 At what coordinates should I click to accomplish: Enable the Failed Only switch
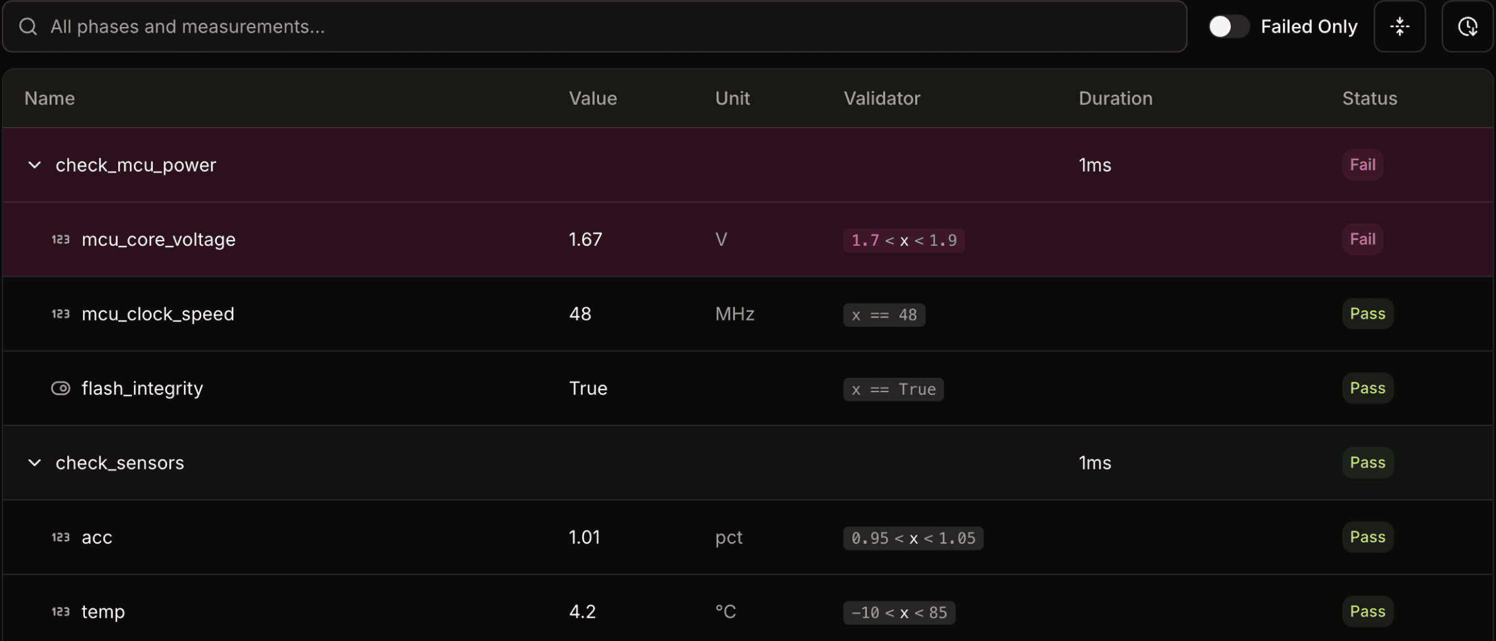point(1228,26)
